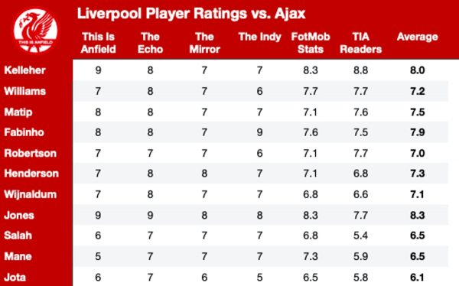Screen dimensions: 459x286
Task: Click Mane's 5 rating from This Is Anfield
Action: (98, 256)
